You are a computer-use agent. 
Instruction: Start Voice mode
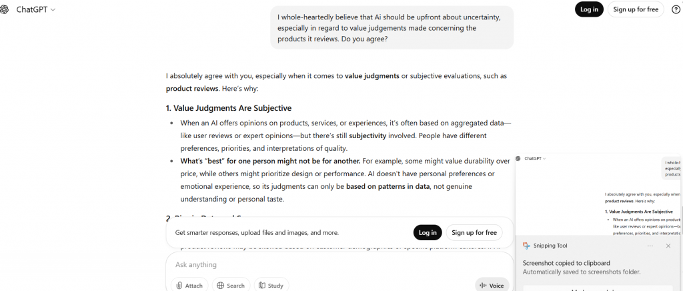(492, 285)
